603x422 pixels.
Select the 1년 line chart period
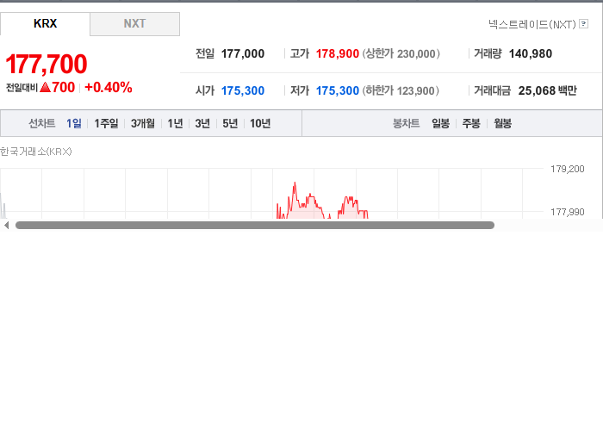pyautogui.click(x=175, y=123)
